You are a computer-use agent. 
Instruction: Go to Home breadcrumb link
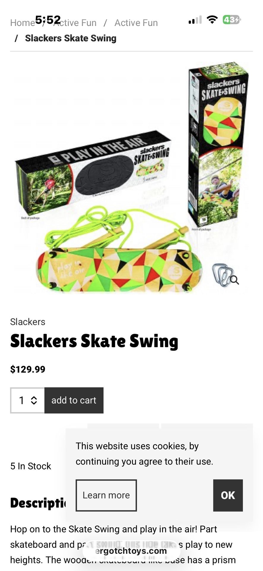click(23, 23)
